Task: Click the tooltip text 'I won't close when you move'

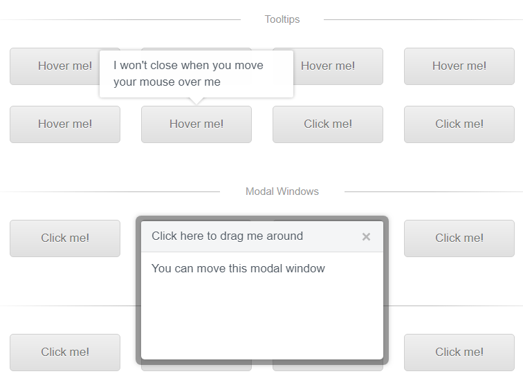Action: pos(188,65)
